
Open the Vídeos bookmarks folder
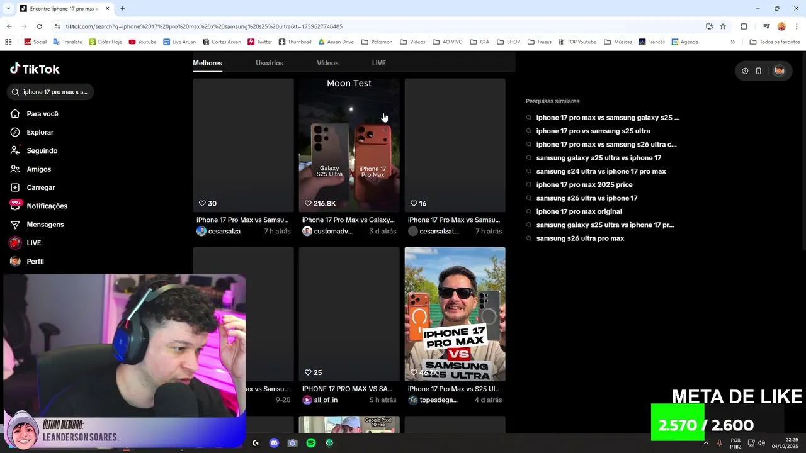point(412,42)
